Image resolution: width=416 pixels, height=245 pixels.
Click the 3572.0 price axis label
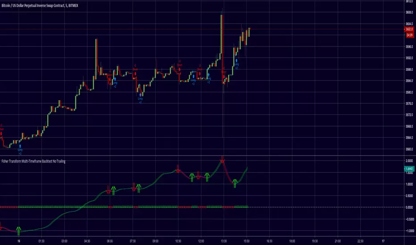click(409, 115)
